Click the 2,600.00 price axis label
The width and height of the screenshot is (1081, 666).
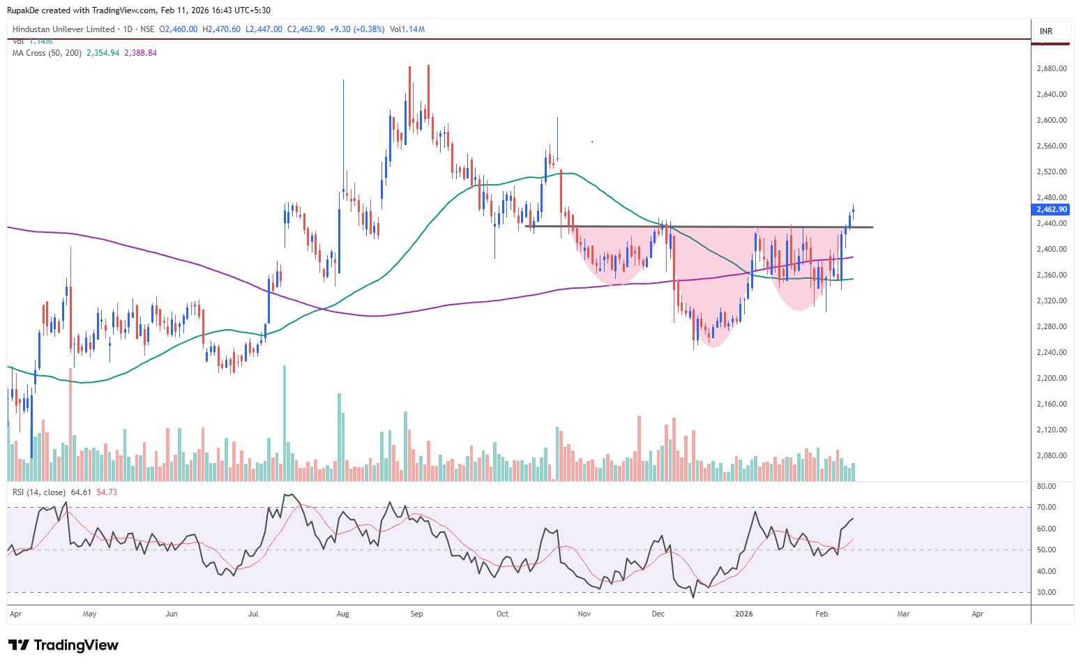[x=1052, y=120]
